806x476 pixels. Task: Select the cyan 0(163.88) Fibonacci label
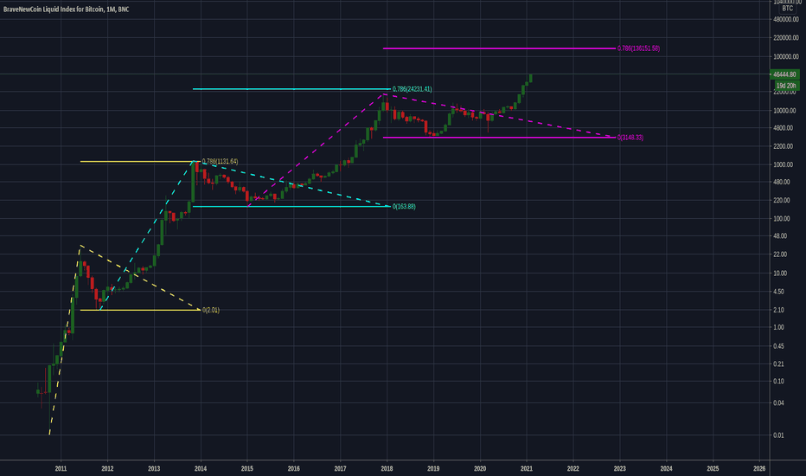coord(404,206)
